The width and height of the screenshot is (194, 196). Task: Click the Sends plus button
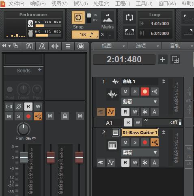40,70
